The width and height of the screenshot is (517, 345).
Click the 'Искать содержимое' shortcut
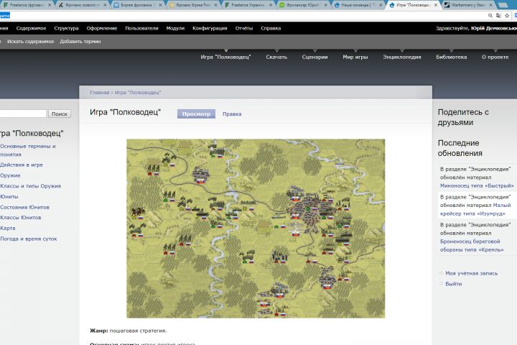coord(30,42)
